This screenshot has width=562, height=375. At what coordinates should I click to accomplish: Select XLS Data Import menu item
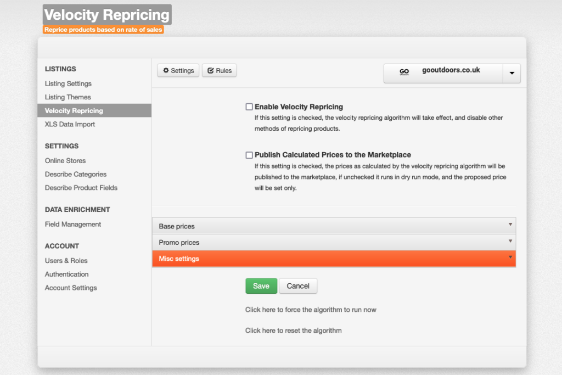tap(70, 125)
